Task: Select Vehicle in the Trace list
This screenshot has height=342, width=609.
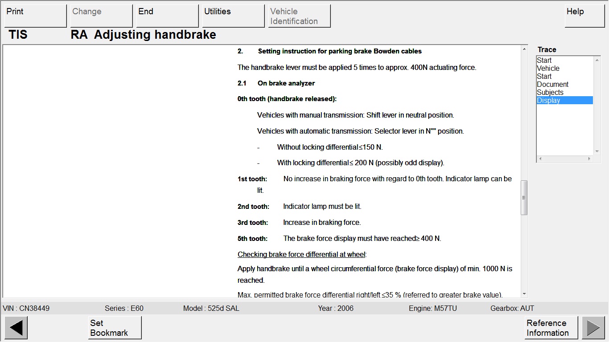Action: (x=565, y=68)
